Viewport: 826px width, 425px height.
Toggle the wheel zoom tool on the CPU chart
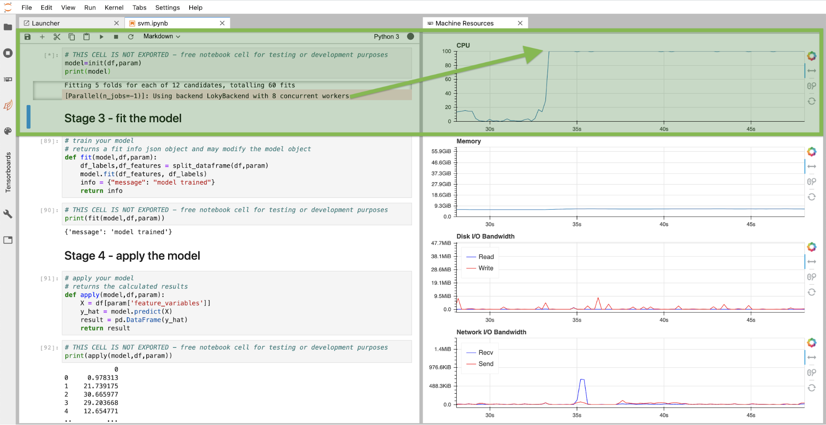click(x=812, y=86)
